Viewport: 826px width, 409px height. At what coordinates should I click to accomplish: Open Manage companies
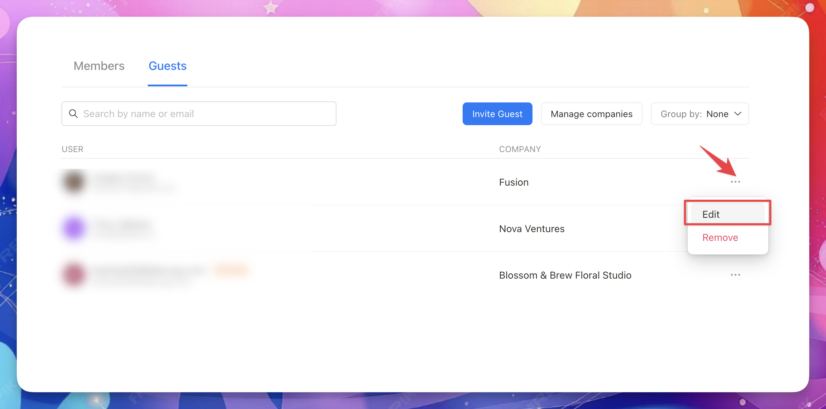tap(591, 114)
